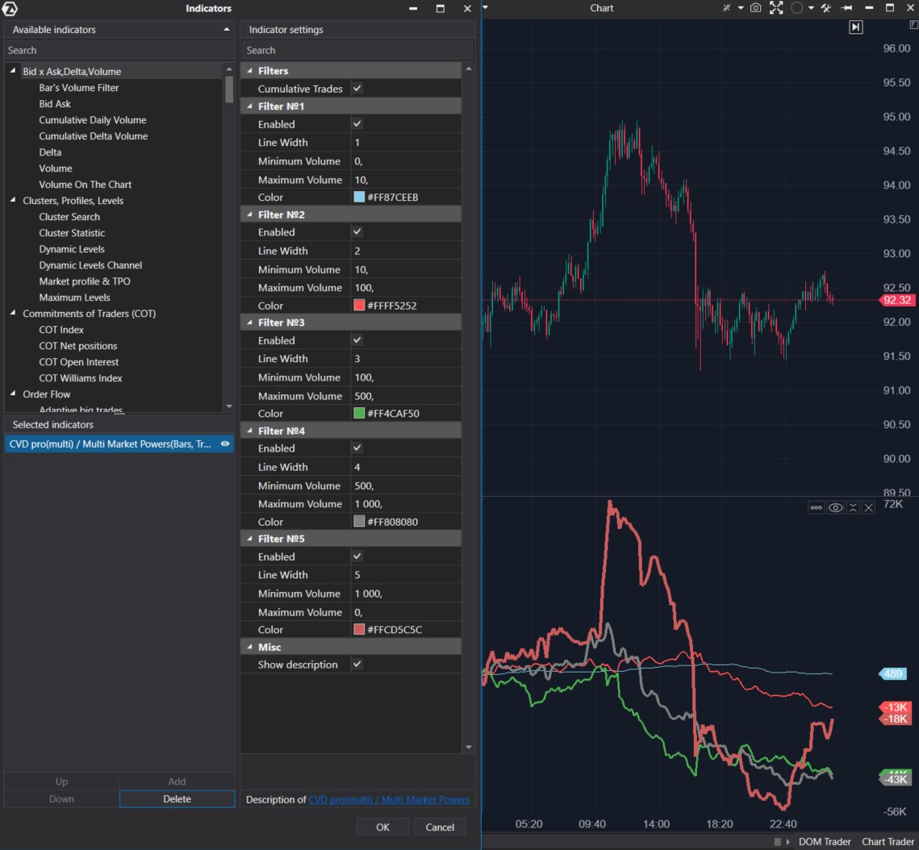Screen dimensions: 919x850
Task: Open the crosshair tool dropdown arrow
Action: [741, 8]
